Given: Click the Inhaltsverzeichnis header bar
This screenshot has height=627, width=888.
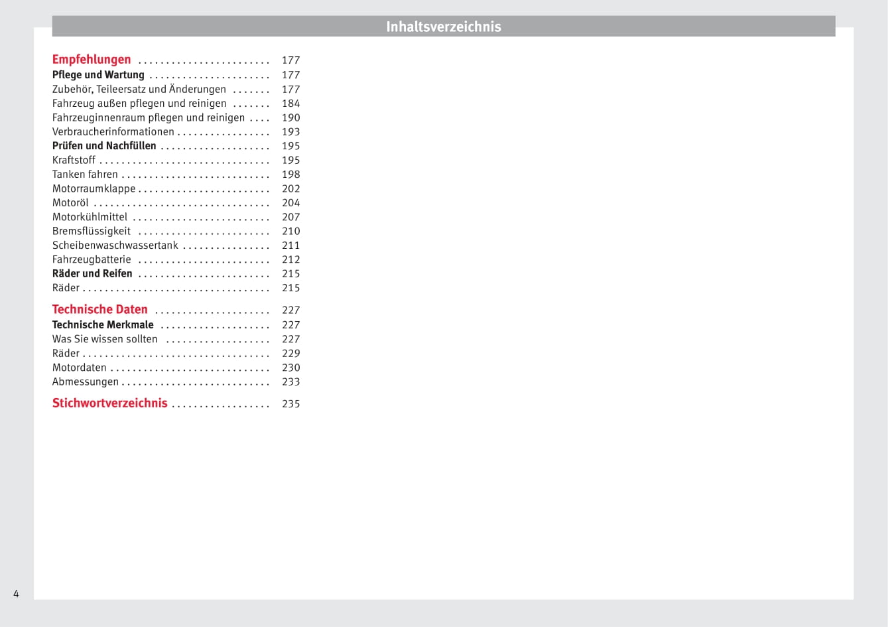Looking at the screenshot, I should (x=443, y=27).
